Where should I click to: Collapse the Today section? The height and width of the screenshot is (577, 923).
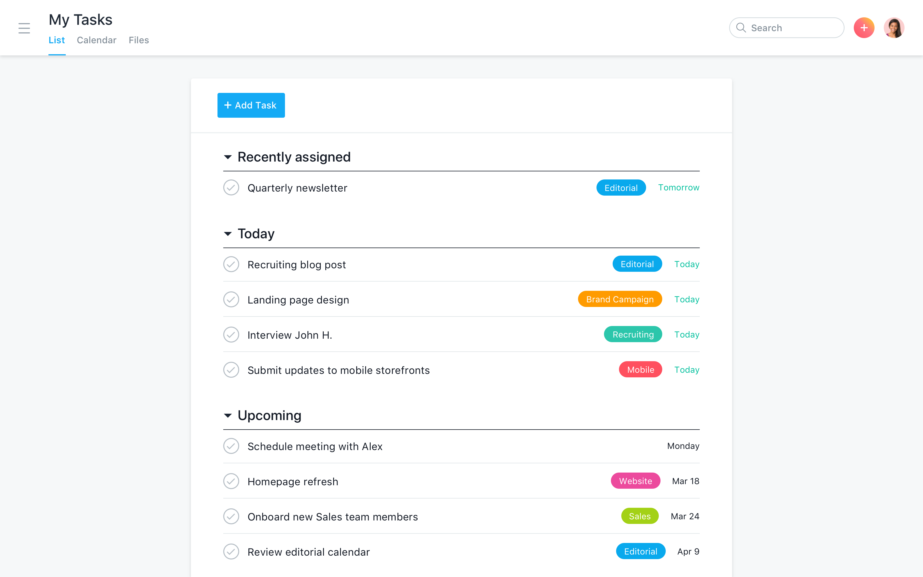[x=229, y=233]
